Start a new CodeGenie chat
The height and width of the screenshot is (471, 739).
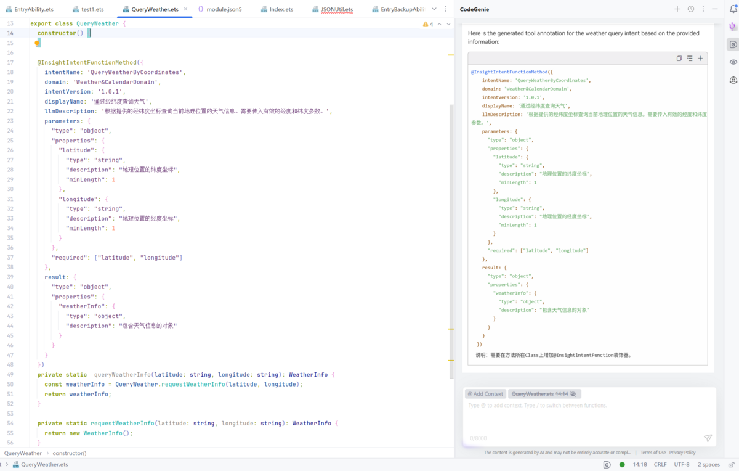(x=677, y=9)
